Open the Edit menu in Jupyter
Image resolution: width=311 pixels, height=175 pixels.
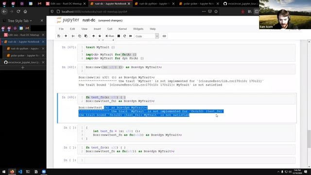72,29
